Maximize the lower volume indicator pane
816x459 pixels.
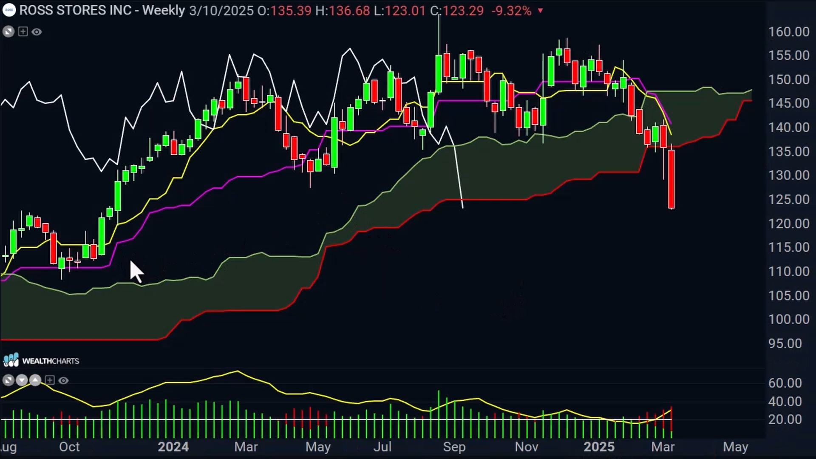tap(8, 380)
